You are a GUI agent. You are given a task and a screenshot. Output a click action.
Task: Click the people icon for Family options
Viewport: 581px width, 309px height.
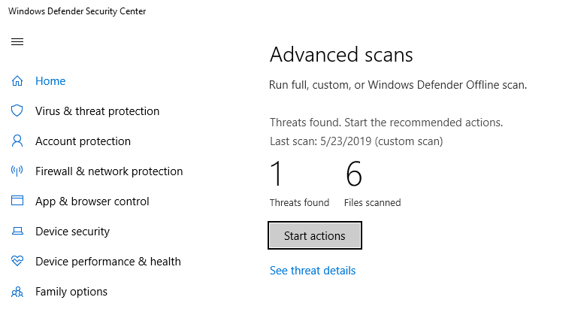17,292
